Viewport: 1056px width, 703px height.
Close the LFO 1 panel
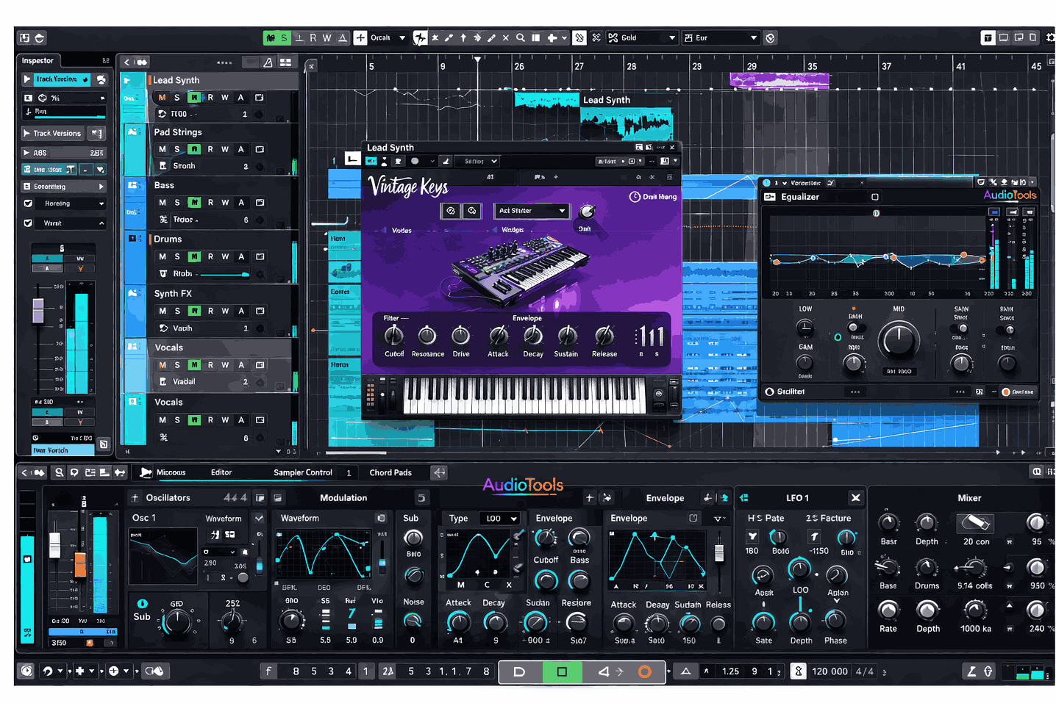pos(855,497)
